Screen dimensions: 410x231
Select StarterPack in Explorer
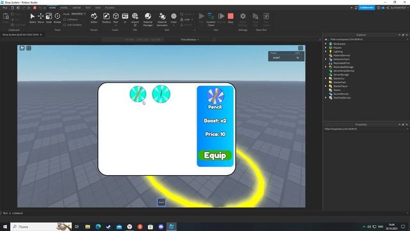[340, 82]
